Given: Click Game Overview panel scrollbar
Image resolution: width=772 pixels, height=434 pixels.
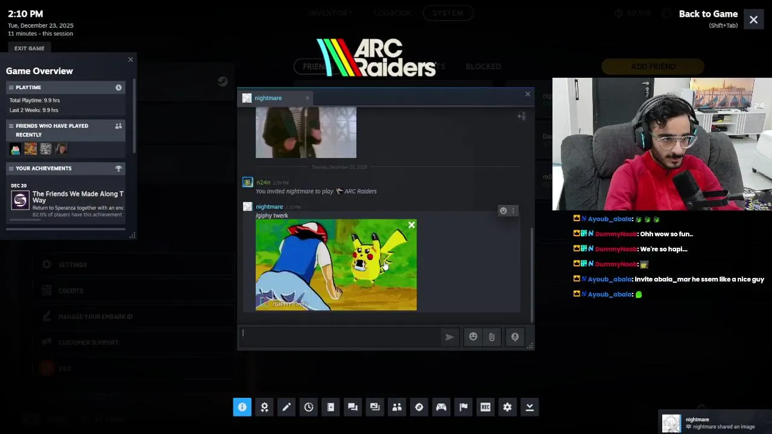Looking at the screenshot, I should tap(134, 115).
